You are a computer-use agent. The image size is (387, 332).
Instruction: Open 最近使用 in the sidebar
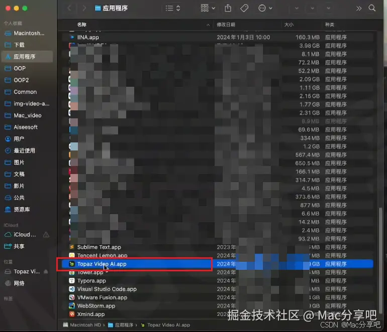click(x=27, y=150)
